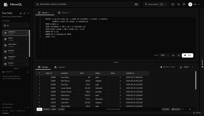Screen dimensions: 204x116
Task: Open the theme palette icon
Action: [184, 4]
